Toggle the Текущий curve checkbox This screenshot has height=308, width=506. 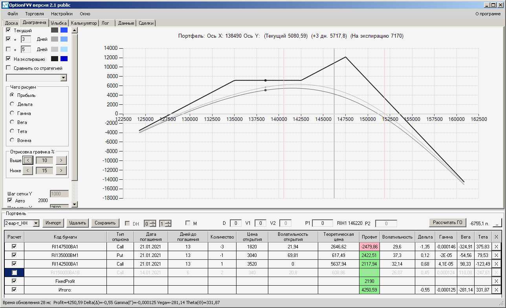[9, 30]
